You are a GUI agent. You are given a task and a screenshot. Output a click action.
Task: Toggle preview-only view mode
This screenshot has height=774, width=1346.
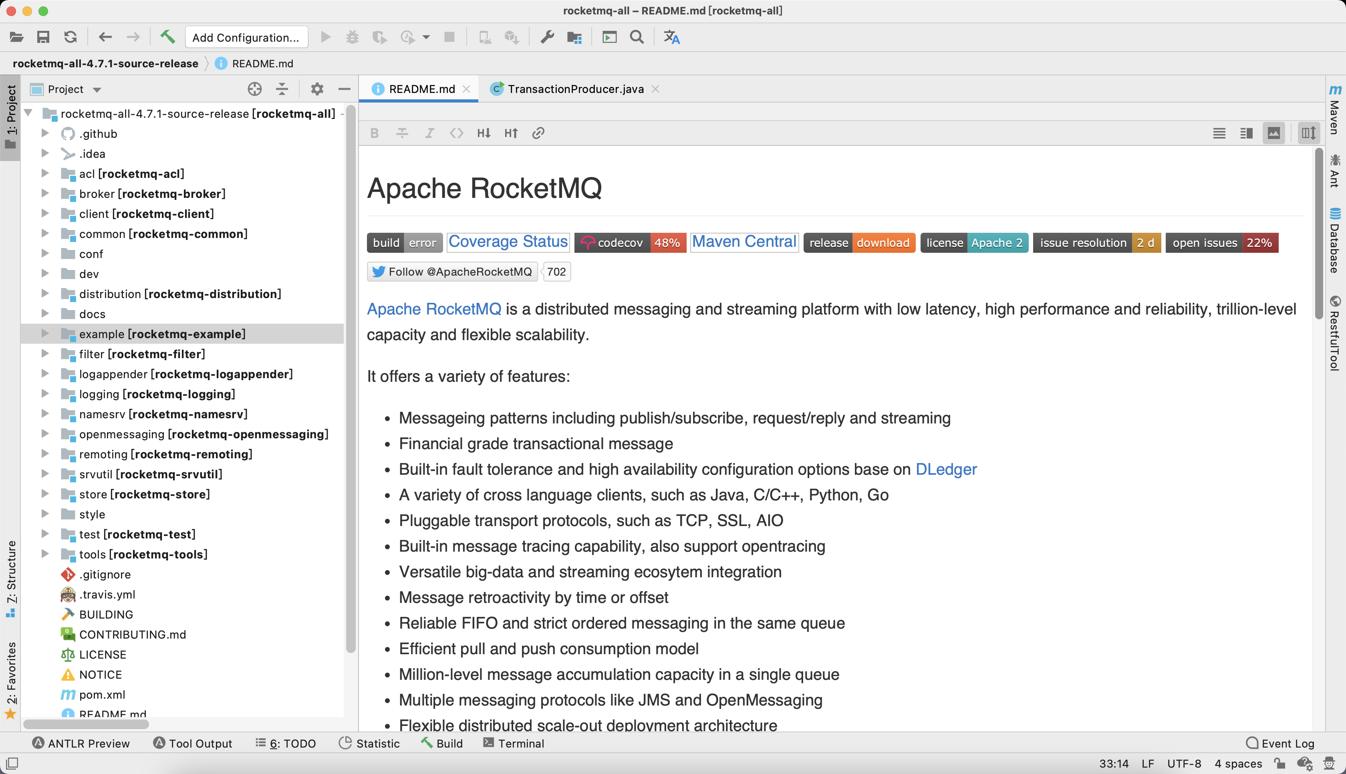[x=1274, y=133]
